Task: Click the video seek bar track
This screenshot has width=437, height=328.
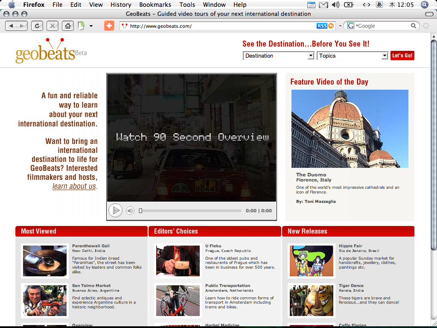Action: point(192,211)
